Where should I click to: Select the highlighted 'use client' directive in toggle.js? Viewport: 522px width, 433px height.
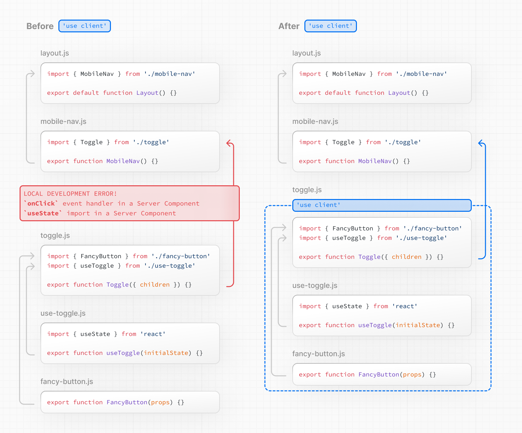pos(382,205)
